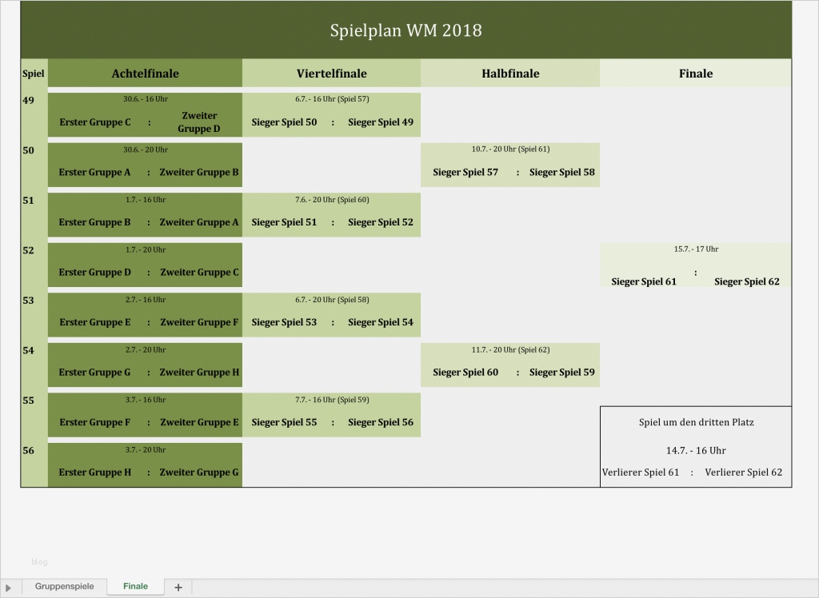
Task: Click the add new sheet plus icon
Action: click(x=178, y=586)
